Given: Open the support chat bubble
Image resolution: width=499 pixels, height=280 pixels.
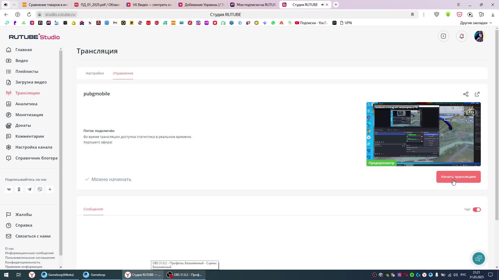Looking at the screenshot, I should click(478, 258).
